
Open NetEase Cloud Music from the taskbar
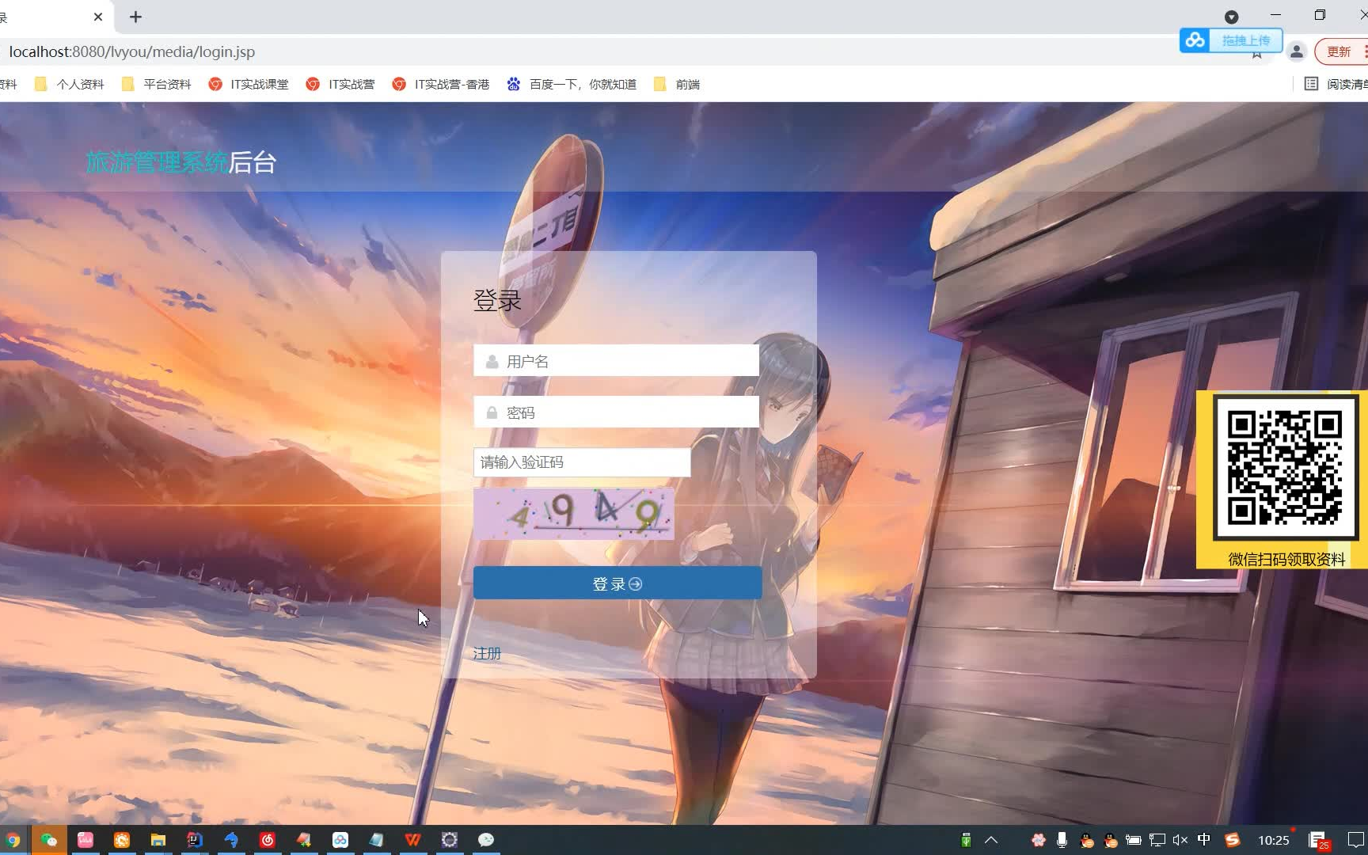pyautogui.click(x=268, y=840)
